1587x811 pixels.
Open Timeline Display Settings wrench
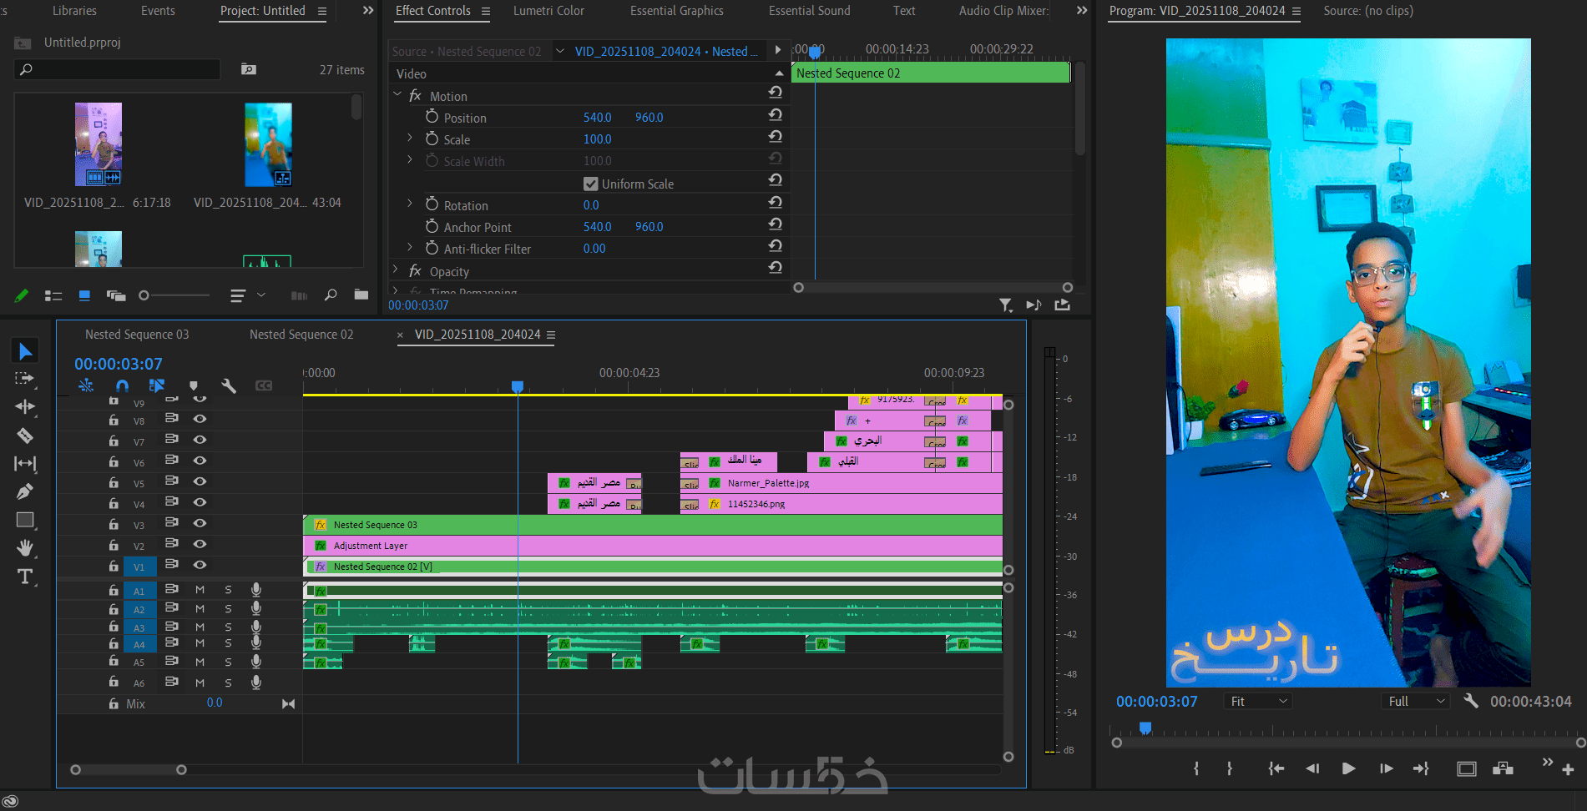229,385
